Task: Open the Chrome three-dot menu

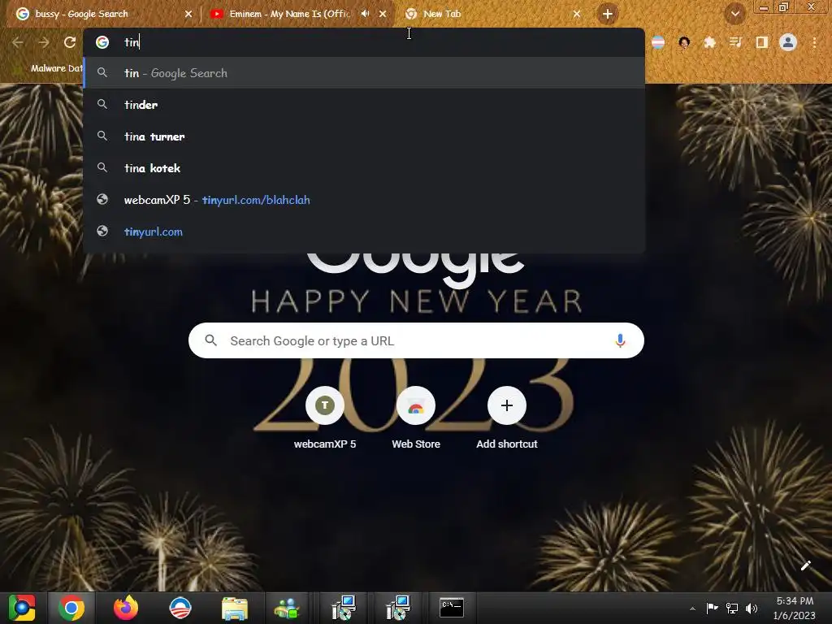Action: coord(814,42)
